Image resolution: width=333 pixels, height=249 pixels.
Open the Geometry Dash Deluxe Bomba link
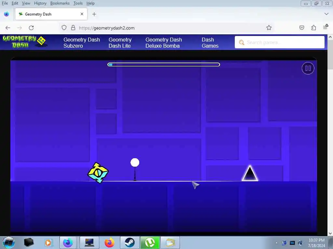[164, 42]
